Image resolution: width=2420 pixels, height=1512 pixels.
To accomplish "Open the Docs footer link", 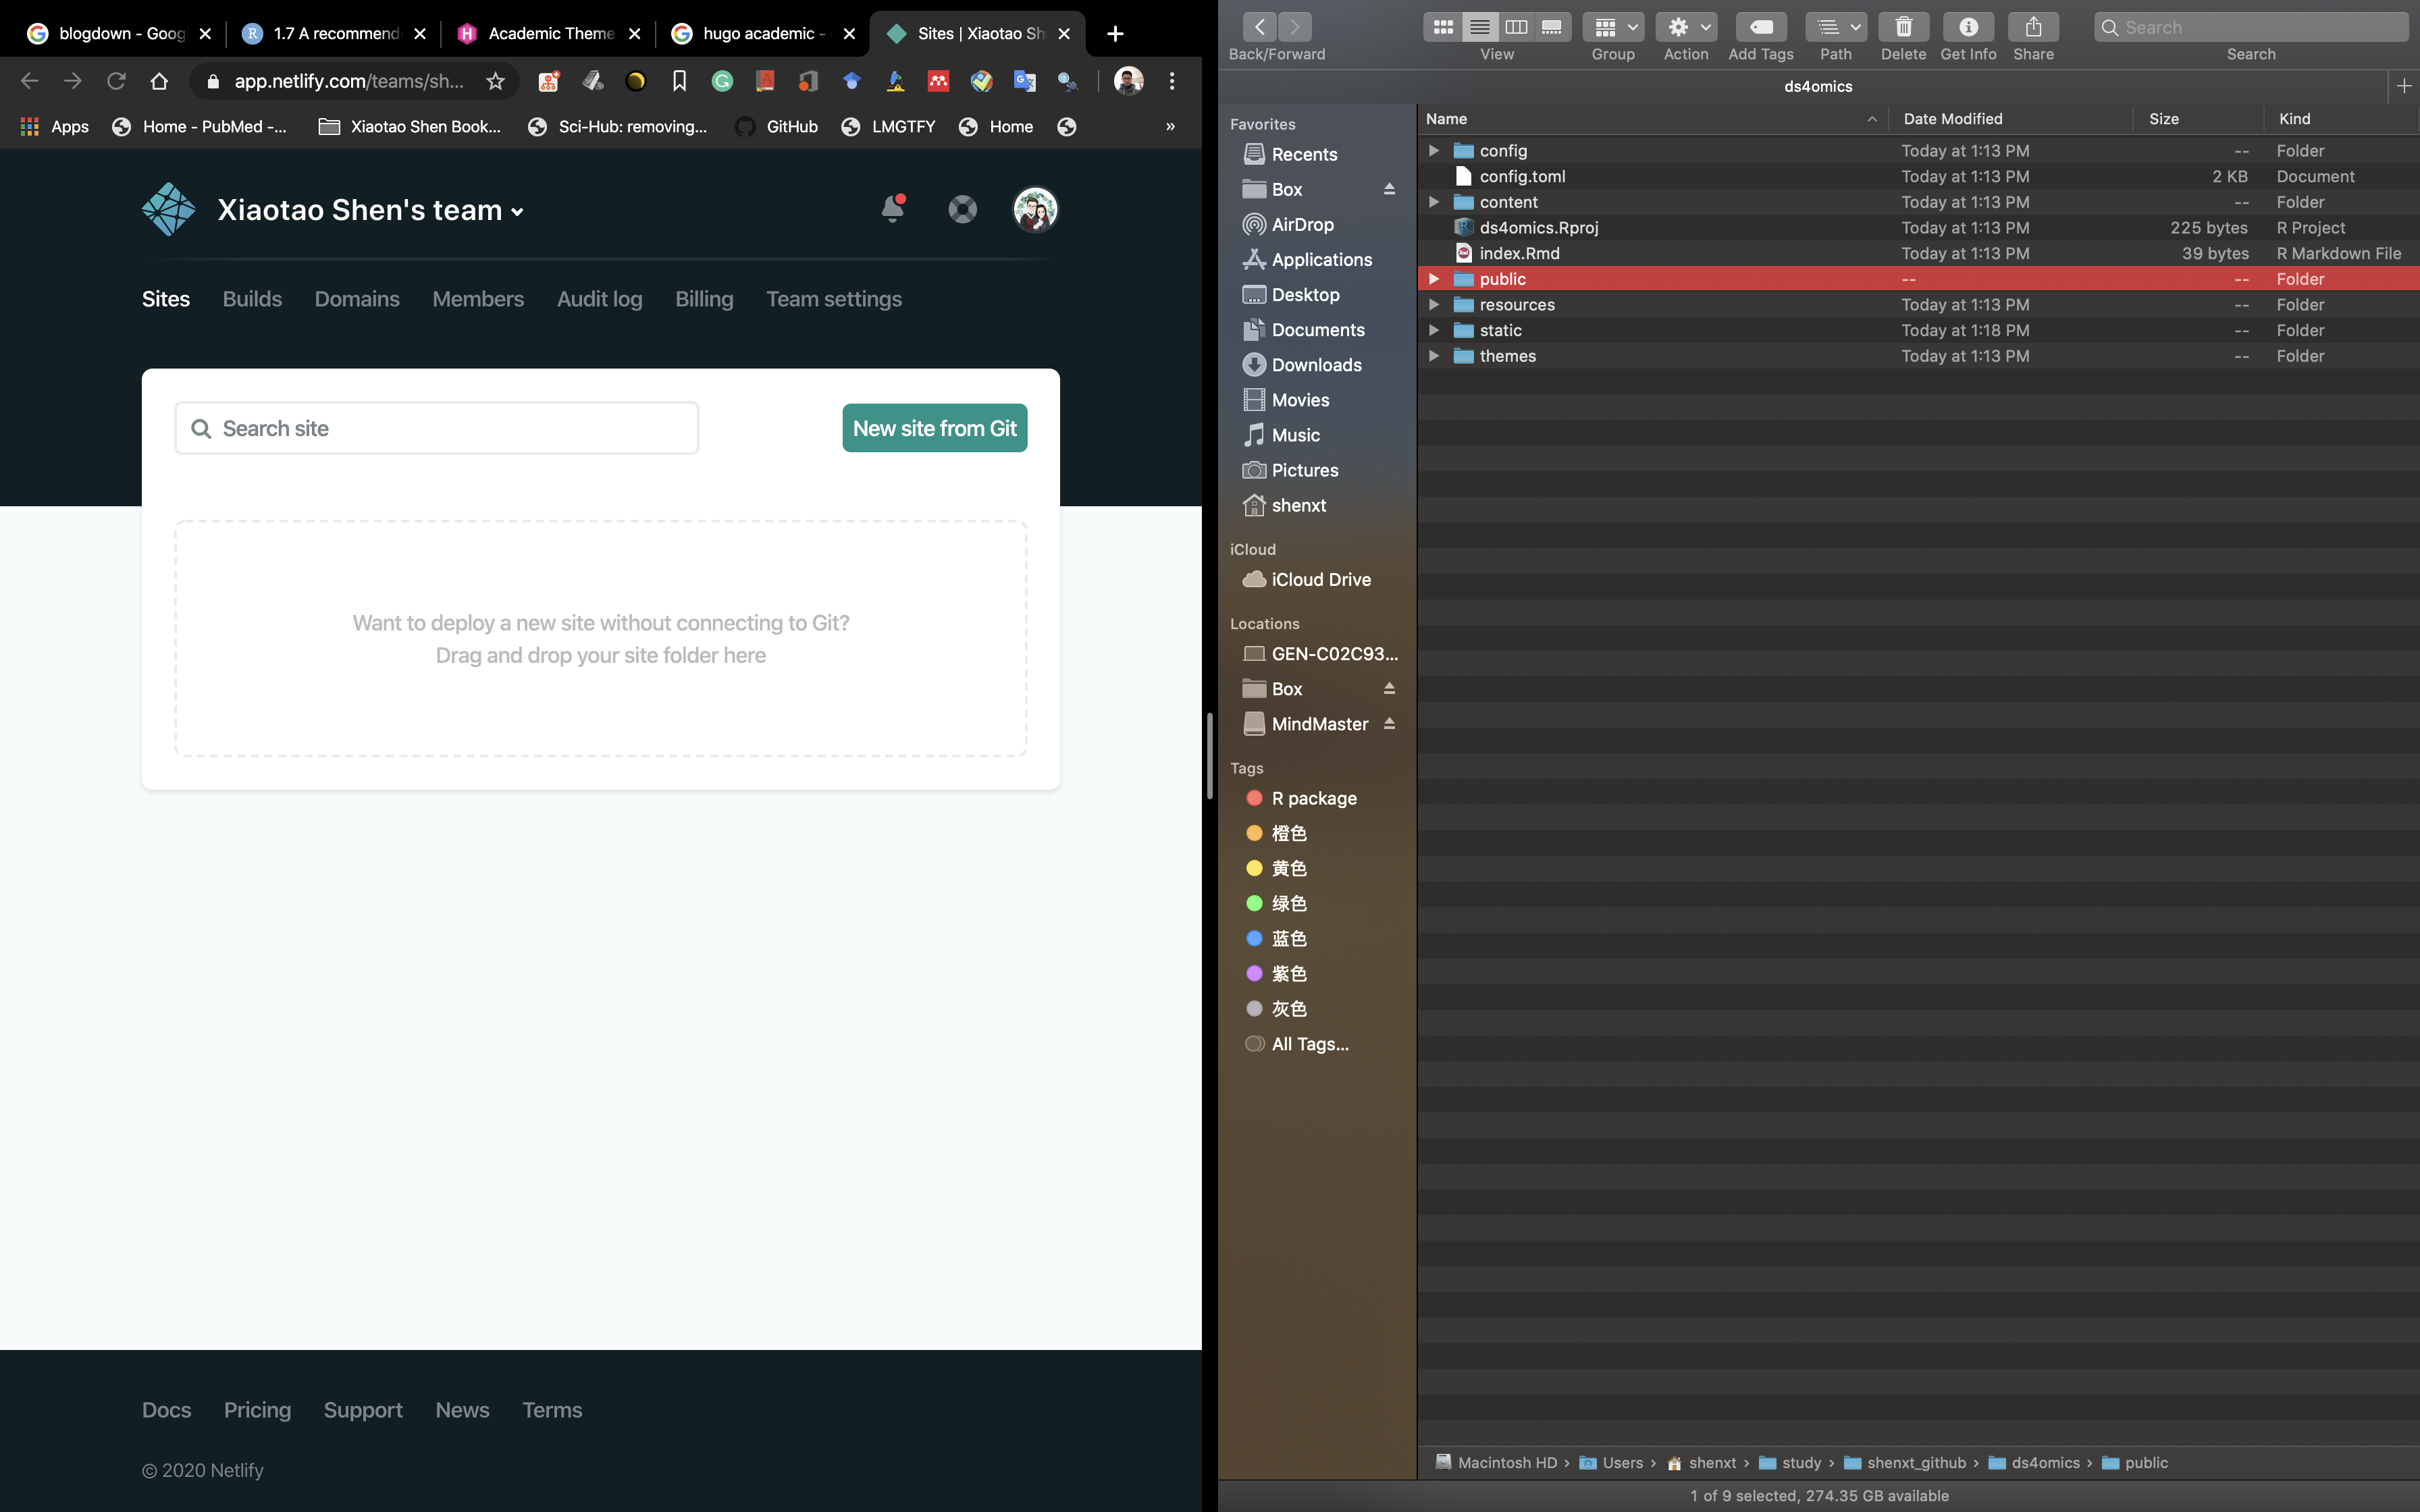I will pos(166,1410).
